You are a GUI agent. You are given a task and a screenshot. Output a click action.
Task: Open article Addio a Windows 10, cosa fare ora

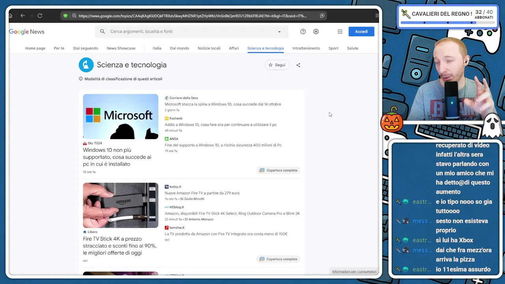point(221,125)
